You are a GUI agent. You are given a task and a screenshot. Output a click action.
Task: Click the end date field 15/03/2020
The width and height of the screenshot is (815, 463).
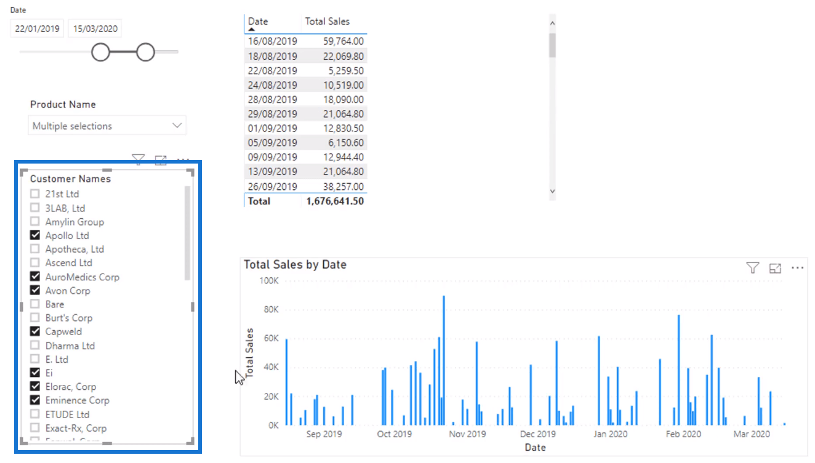point(95,28)
